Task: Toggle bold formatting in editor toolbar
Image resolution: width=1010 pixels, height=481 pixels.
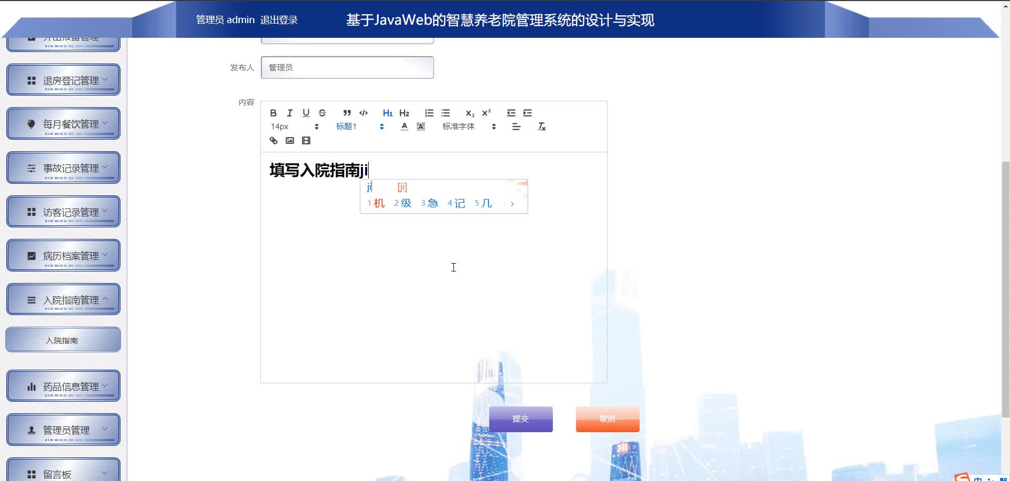Action: (273, 113)
